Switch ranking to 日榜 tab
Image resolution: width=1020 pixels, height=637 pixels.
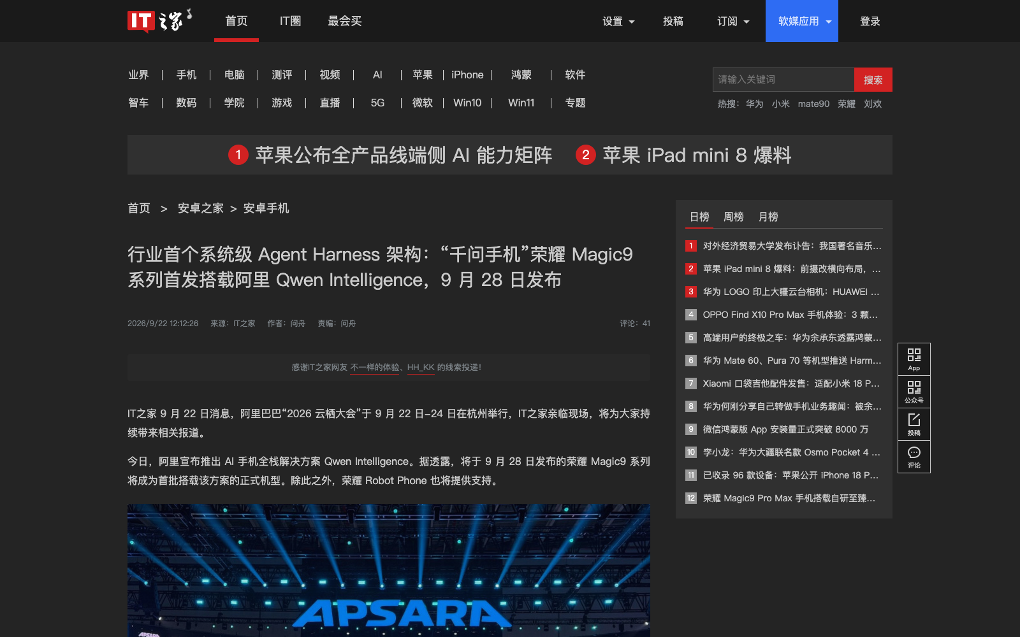point(699,217)
